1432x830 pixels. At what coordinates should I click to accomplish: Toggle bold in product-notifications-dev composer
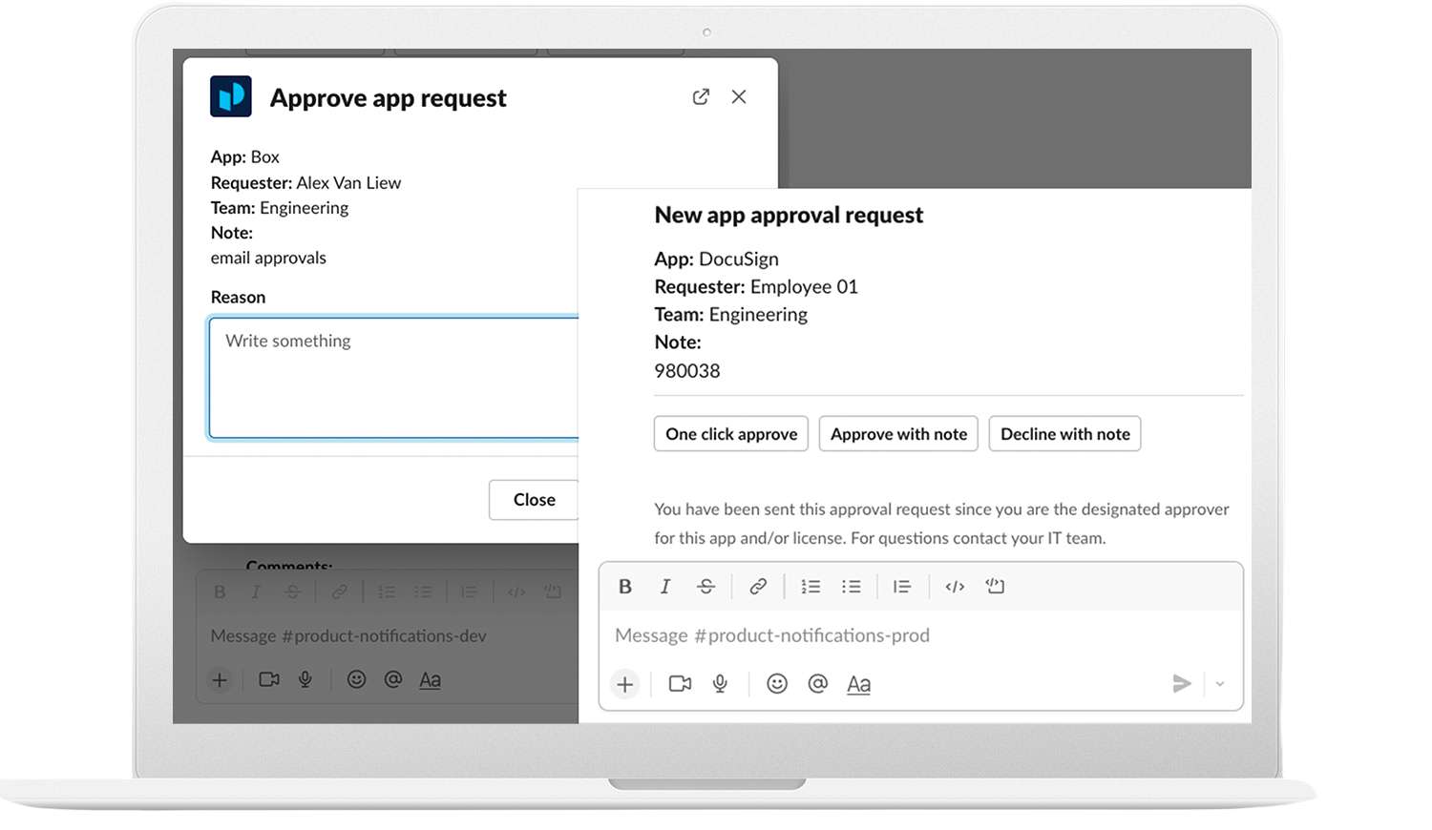[220, 592]
